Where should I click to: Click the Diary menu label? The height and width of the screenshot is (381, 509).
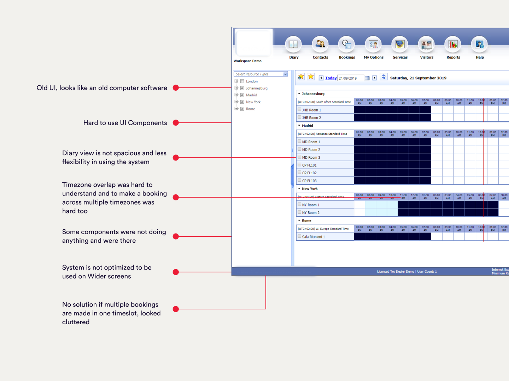point(294,57)
